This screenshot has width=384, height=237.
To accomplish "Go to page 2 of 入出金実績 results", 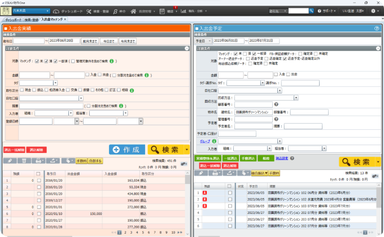I will 125,232.
